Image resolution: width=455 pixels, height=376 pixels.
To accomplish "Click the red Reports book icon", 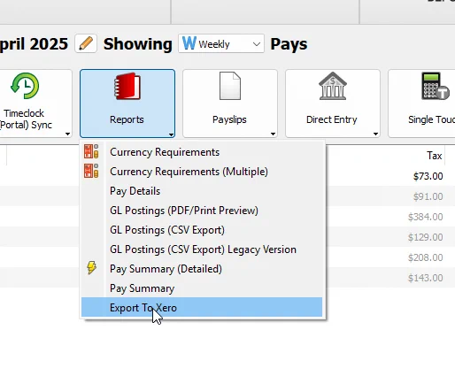I will [x=127, y=86].
